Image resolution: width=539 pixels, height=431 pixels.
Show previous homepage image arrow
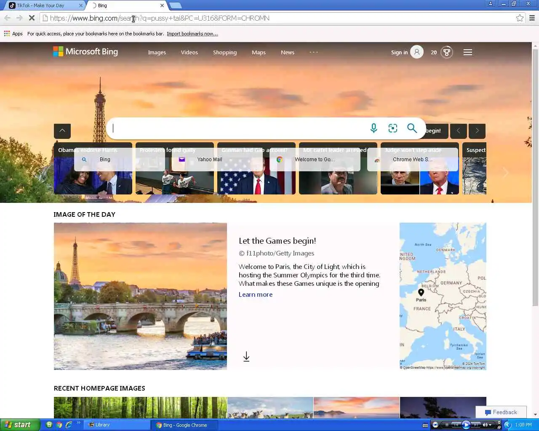tap(459, 131)
